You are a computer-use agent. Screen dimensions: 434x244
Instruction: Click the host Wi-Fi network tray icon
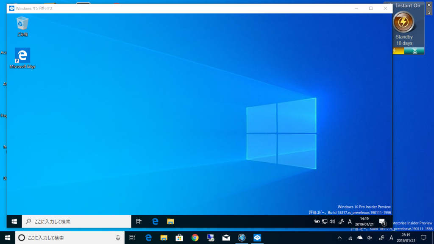point(351,238)
